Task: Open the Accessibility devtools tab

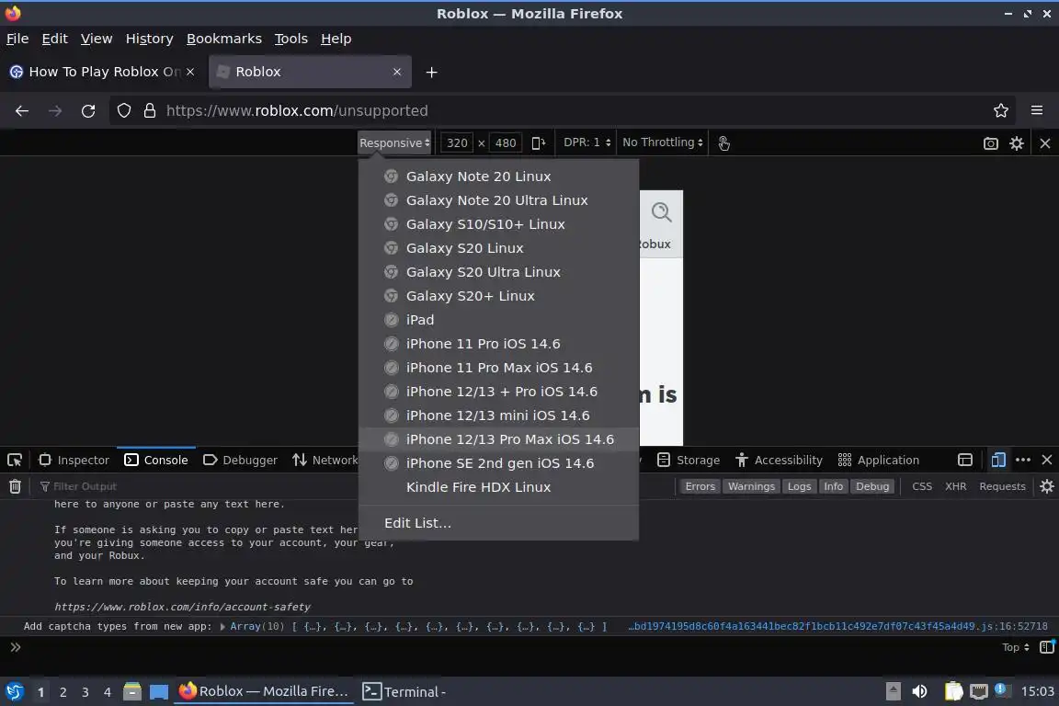Action: click(779, 460)
